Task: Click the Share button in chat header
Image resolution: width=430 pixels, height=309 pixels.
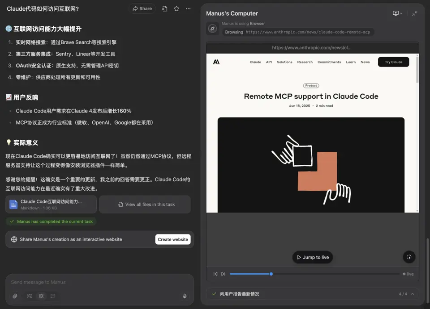Action: [x=142, y=8]
